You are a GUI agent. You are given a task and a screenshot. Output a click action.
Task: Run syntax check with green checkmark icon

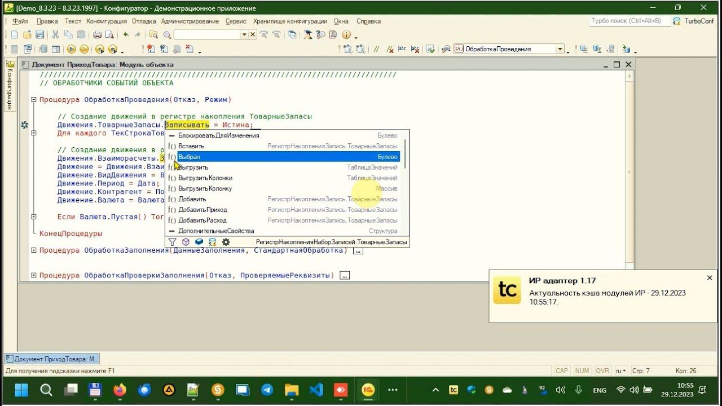pos(430,49)
